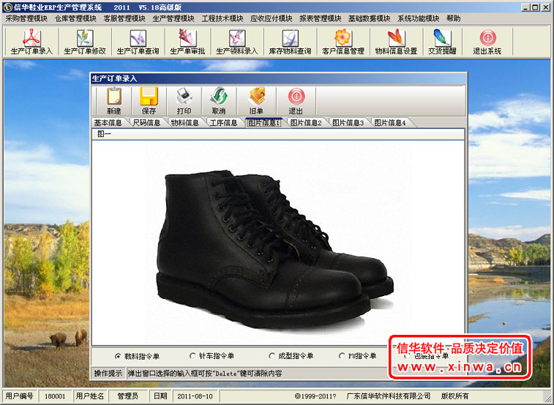554x405 pixels.
Task: Click 退出 icon in order entry window
Action: coord(296,101)
